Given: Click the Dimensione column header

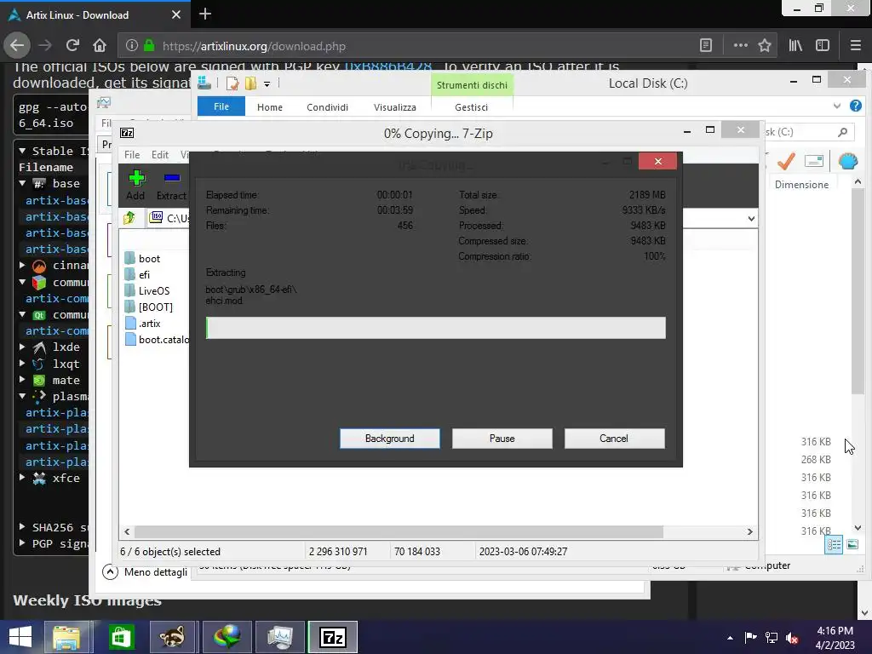Looking at the screenshot, I should (x=801, y=185).
